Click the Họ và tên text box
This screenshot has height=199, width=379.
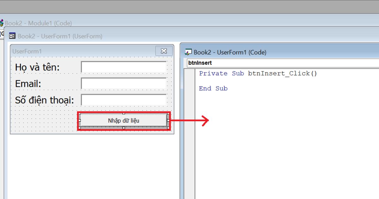[123, 67]
